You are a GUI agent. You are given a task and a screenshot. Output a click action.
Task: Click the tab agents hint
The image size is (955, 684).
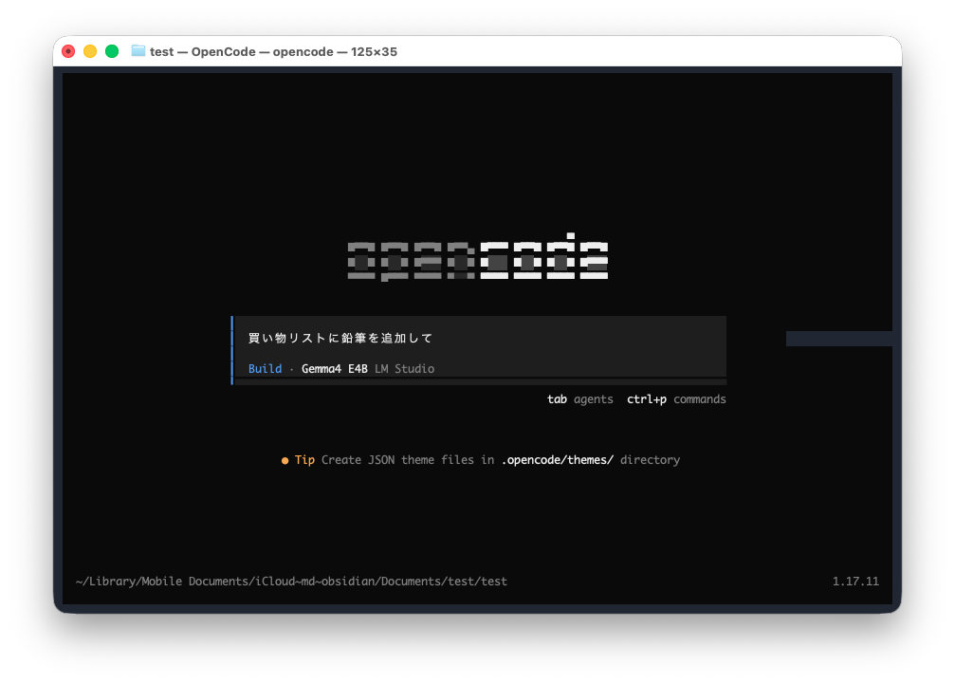(579, 399)
